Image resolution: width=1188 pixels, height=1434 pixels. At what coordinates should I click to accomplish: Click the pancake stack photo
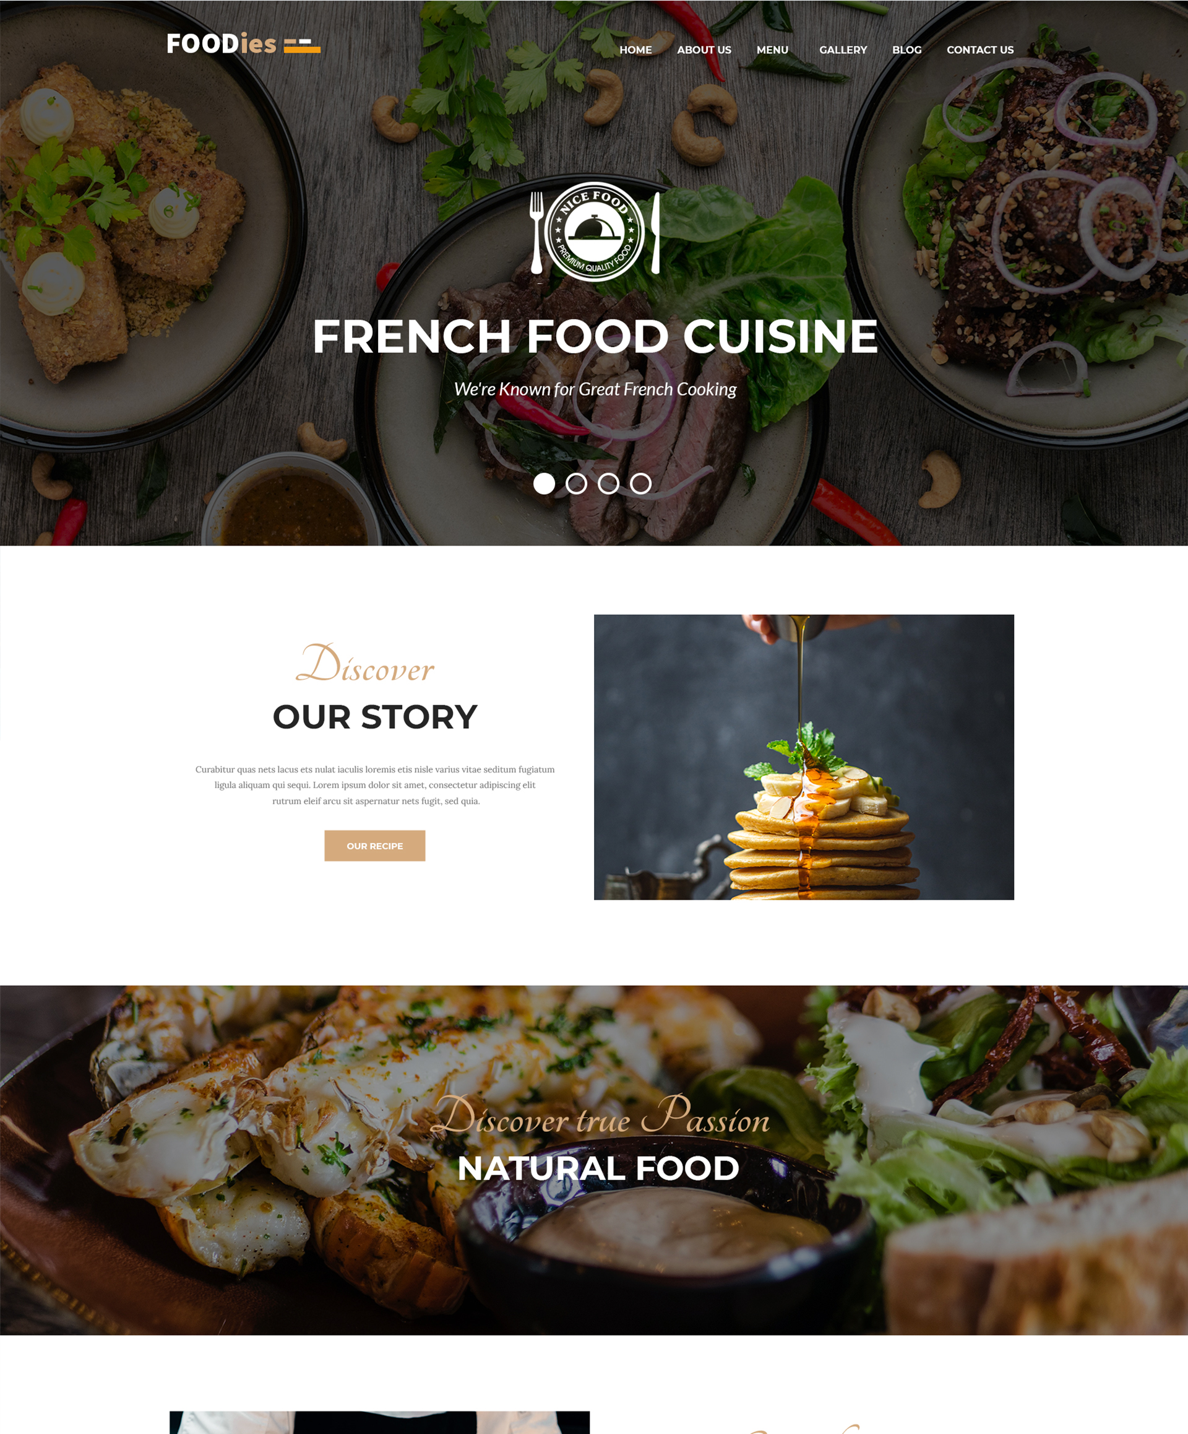click(x=804, y=757)
